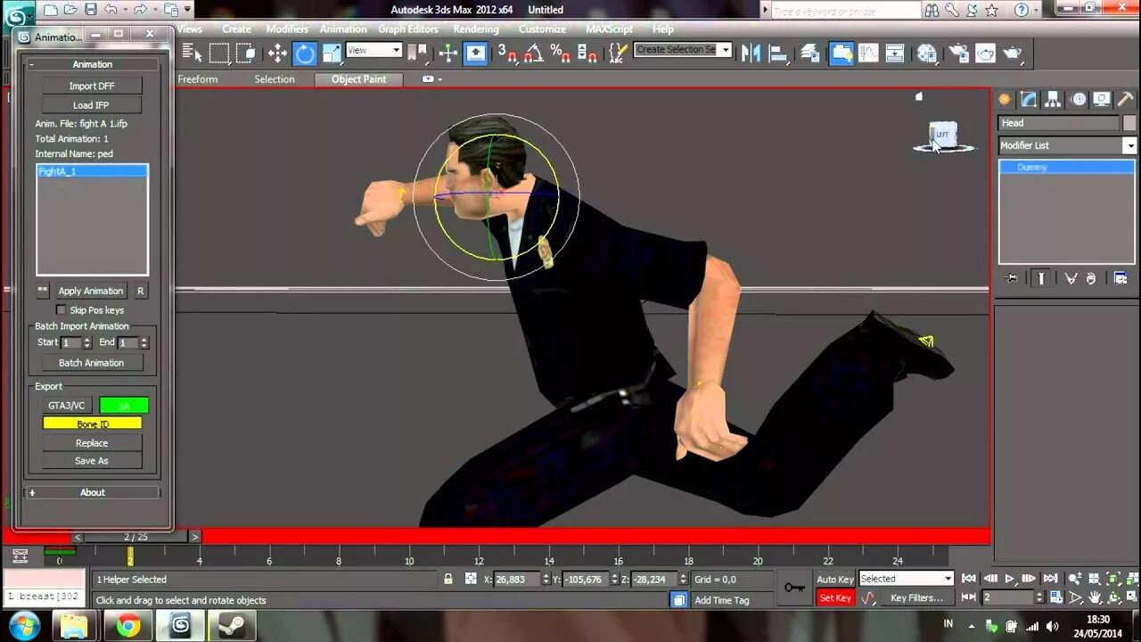Open reference coordinate system View dropdown
1141x642 pixels.
pyautogui.click(x=373, y=51)
